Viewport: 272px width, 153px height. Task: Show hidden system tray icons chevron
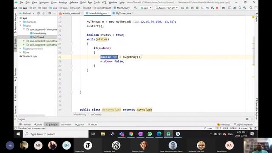[211, 134]
